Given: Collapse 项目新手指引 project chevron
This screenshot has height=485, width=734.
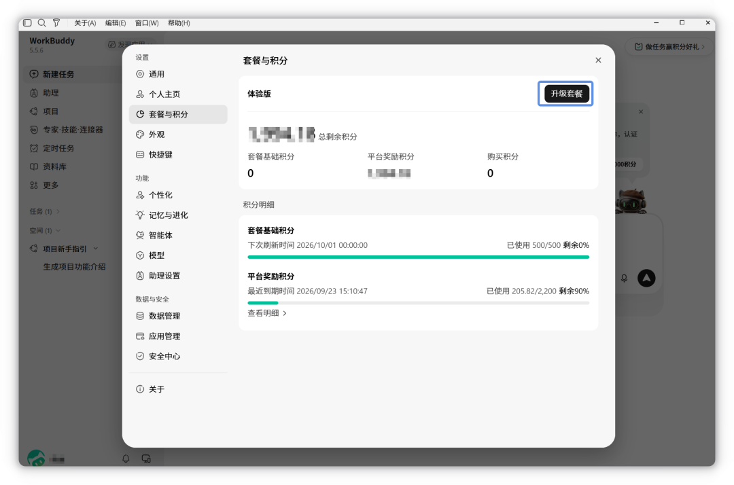Looking at the screenshot, I should point(96,249).
